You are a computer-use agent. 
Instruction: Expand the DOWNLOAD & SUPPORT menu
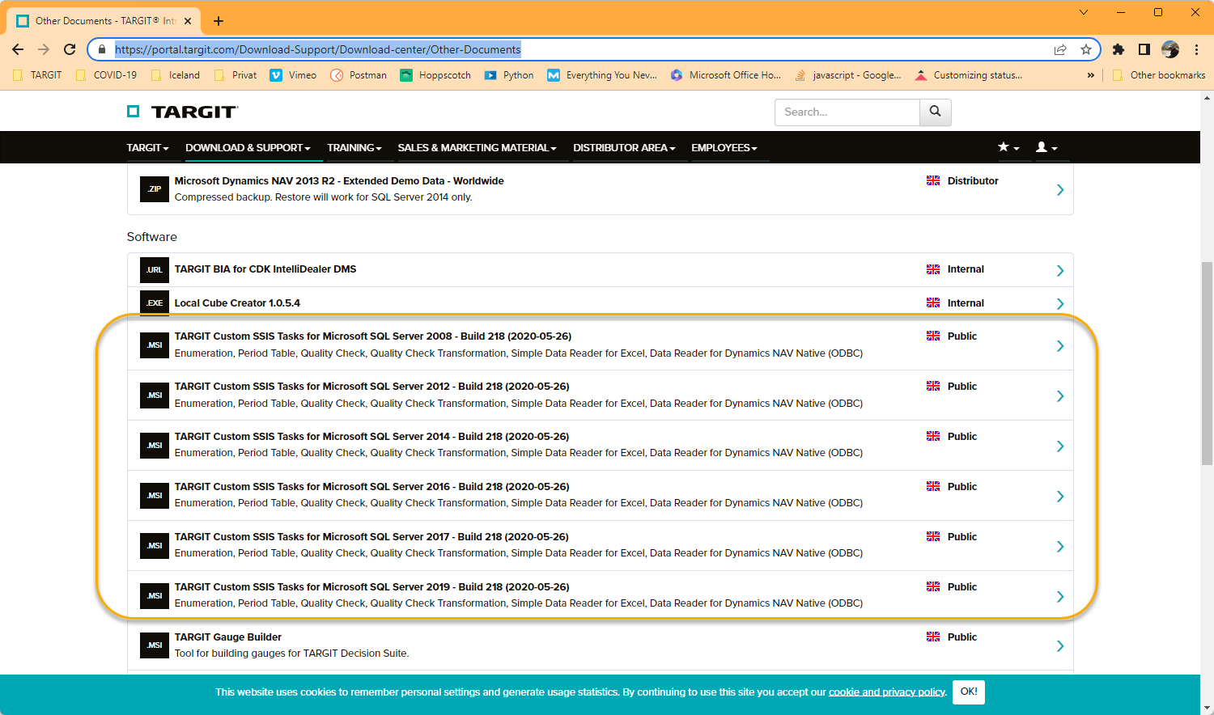tap(248, 147)
